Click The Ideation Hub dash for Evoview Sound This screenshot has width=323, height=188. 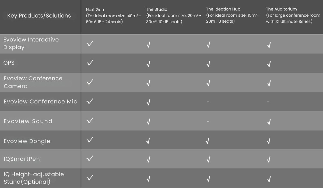point(208,121)
